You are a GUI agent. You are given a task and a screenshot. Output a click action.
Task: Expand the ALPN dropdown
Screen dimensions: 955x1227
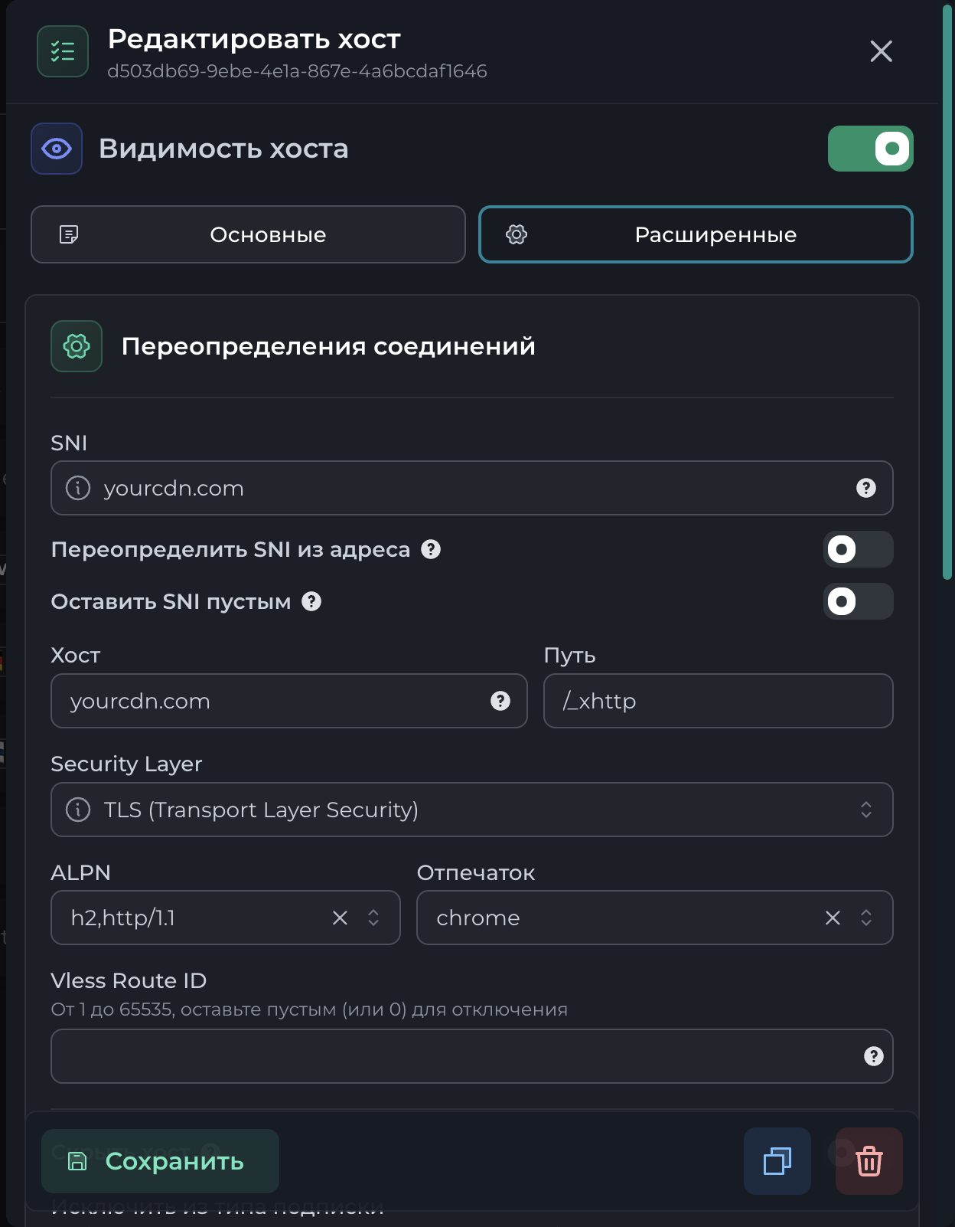[x=373, y=918]
